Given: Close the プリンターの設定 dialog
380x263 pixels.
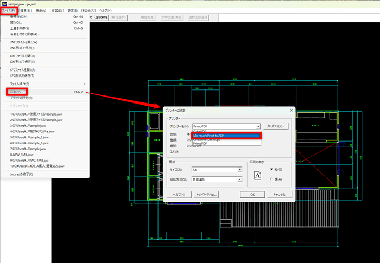Looking at the screenshot, I should [x=292, y=111].
